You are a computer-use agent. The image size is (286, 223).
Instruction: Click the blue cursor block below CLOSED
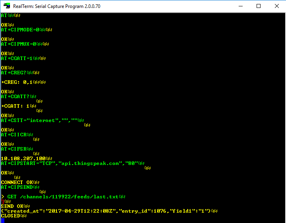3,220
